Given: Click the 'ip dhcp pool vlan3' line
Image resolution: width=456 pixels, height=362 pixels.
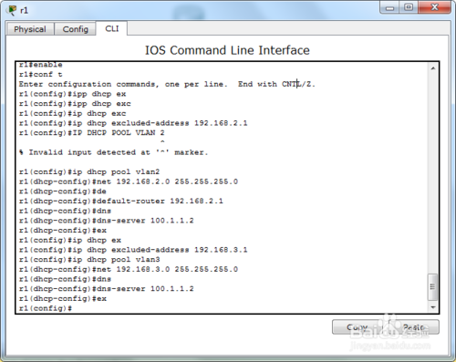Looking at the screenshot, I should (x=89, y=260).
